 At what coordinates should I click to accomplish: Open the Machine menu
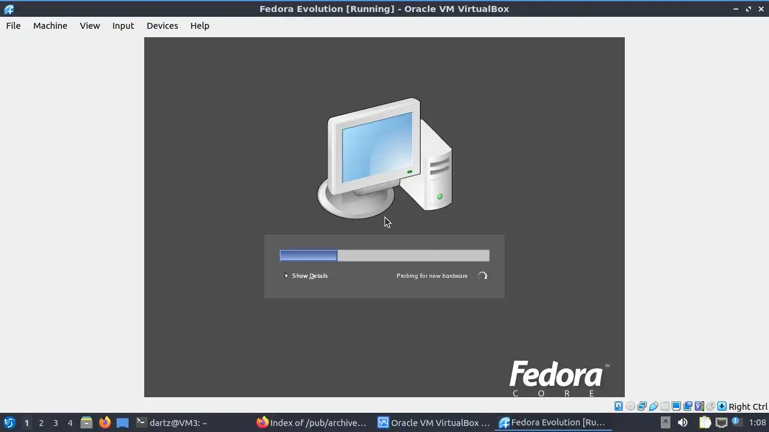(x=50, y=26)
